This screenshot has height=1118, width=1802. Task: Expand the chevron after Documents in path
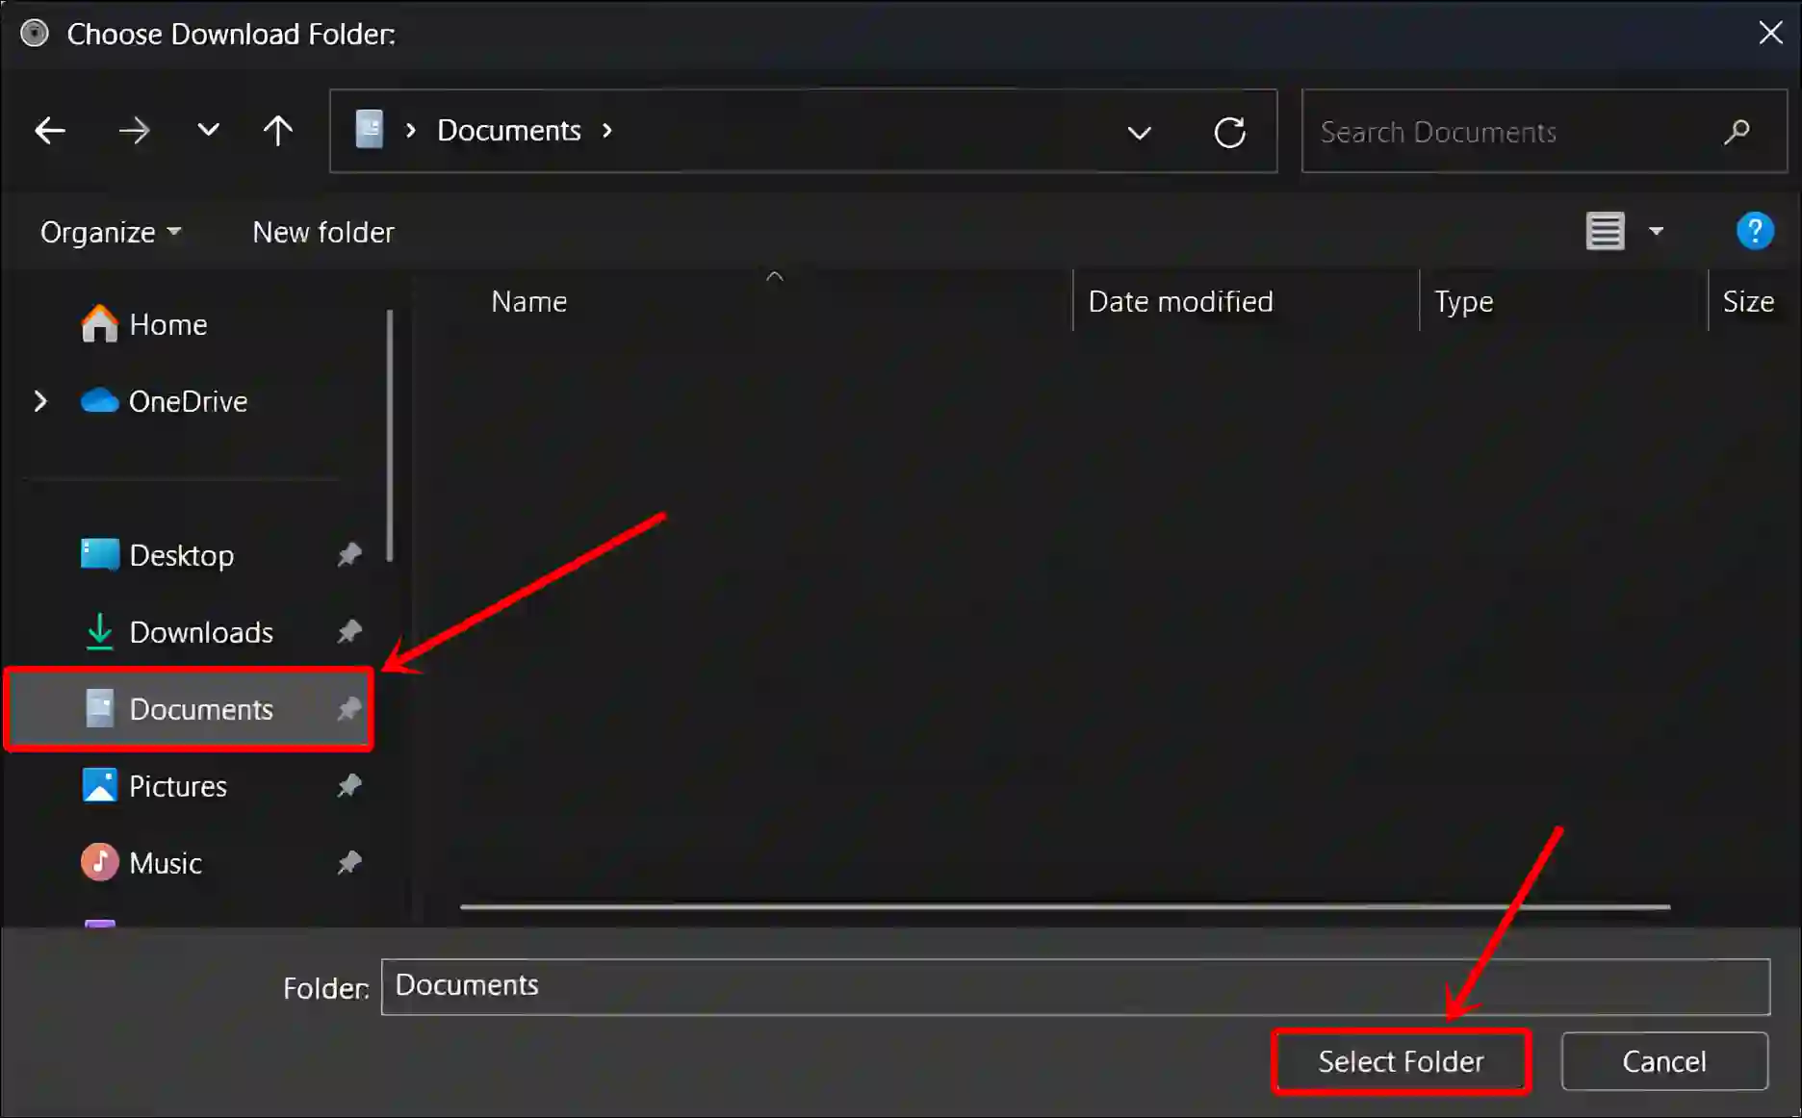point(607,130)
